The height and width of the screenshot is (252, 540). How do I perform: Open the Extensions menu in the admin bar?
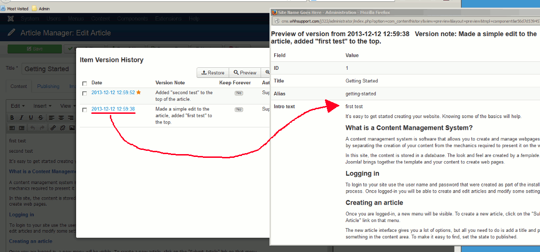click(169, 19)
